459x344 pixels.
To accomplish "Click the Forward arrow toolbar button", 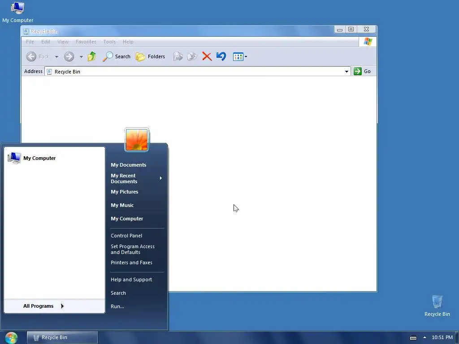I will pos(69,56).
